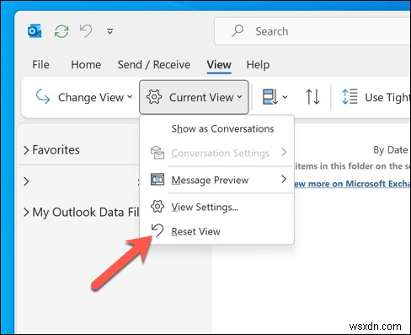This screenshot has height=335, width=411.
Task: Choose Reset View
Action: (216, 231)
